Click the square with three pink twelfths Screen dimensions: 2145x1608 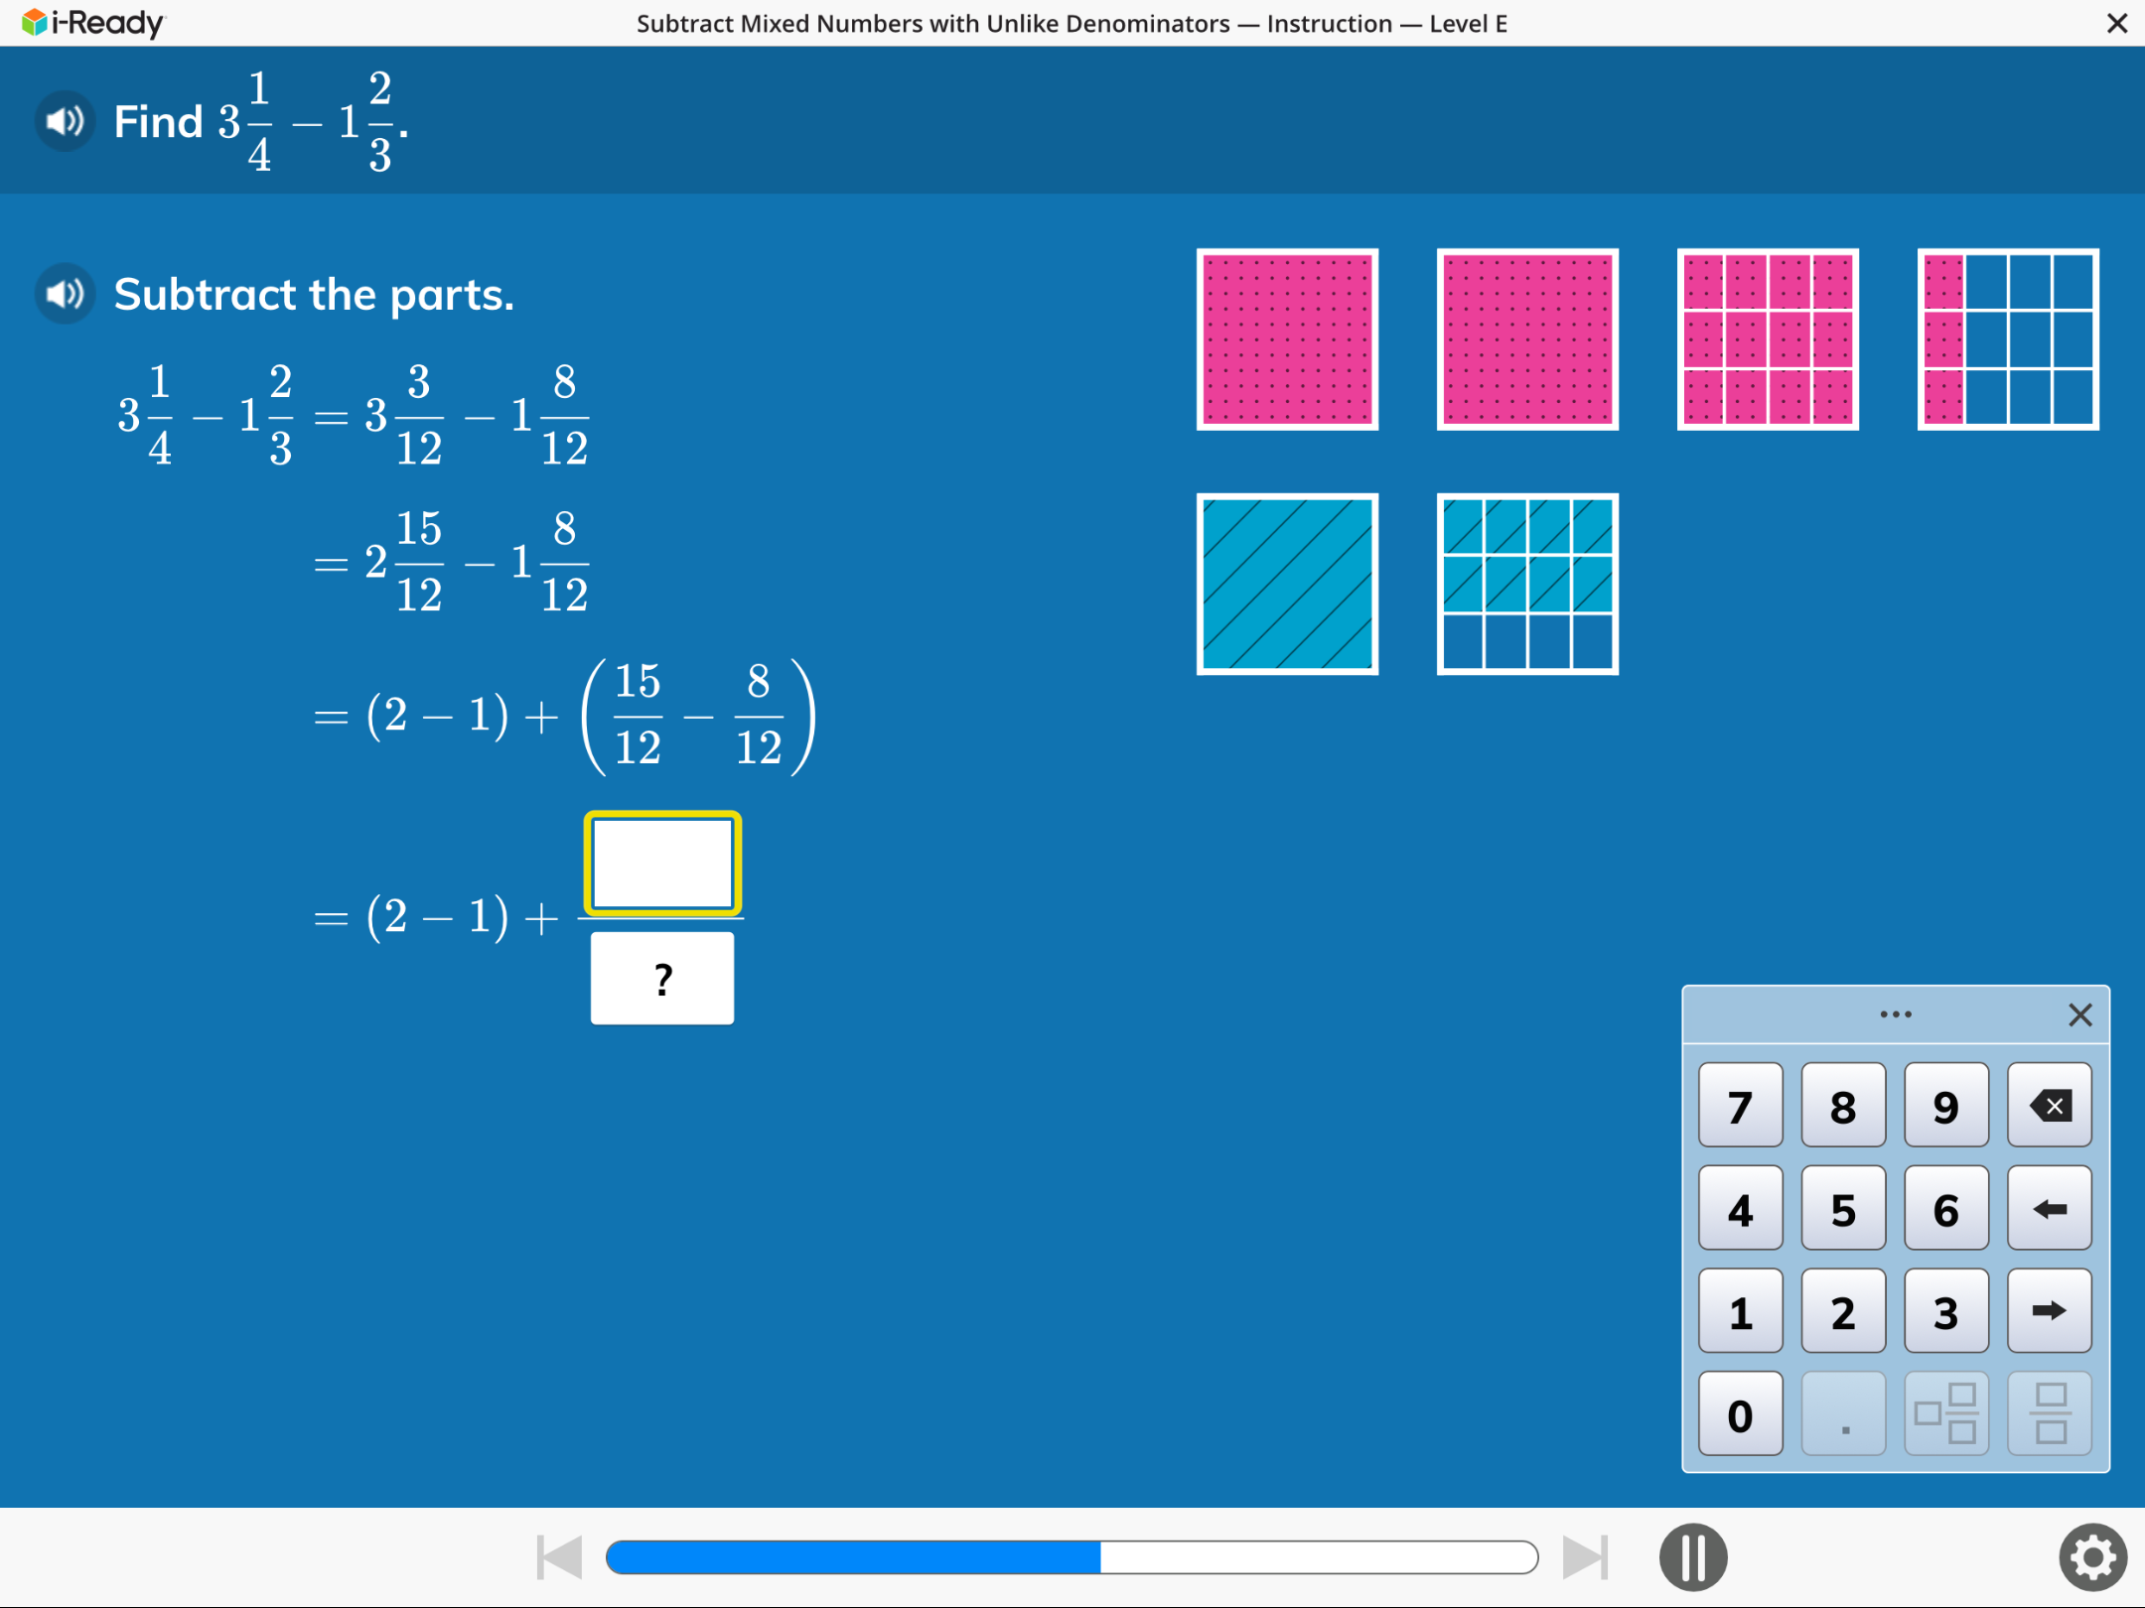[2008, 339]
